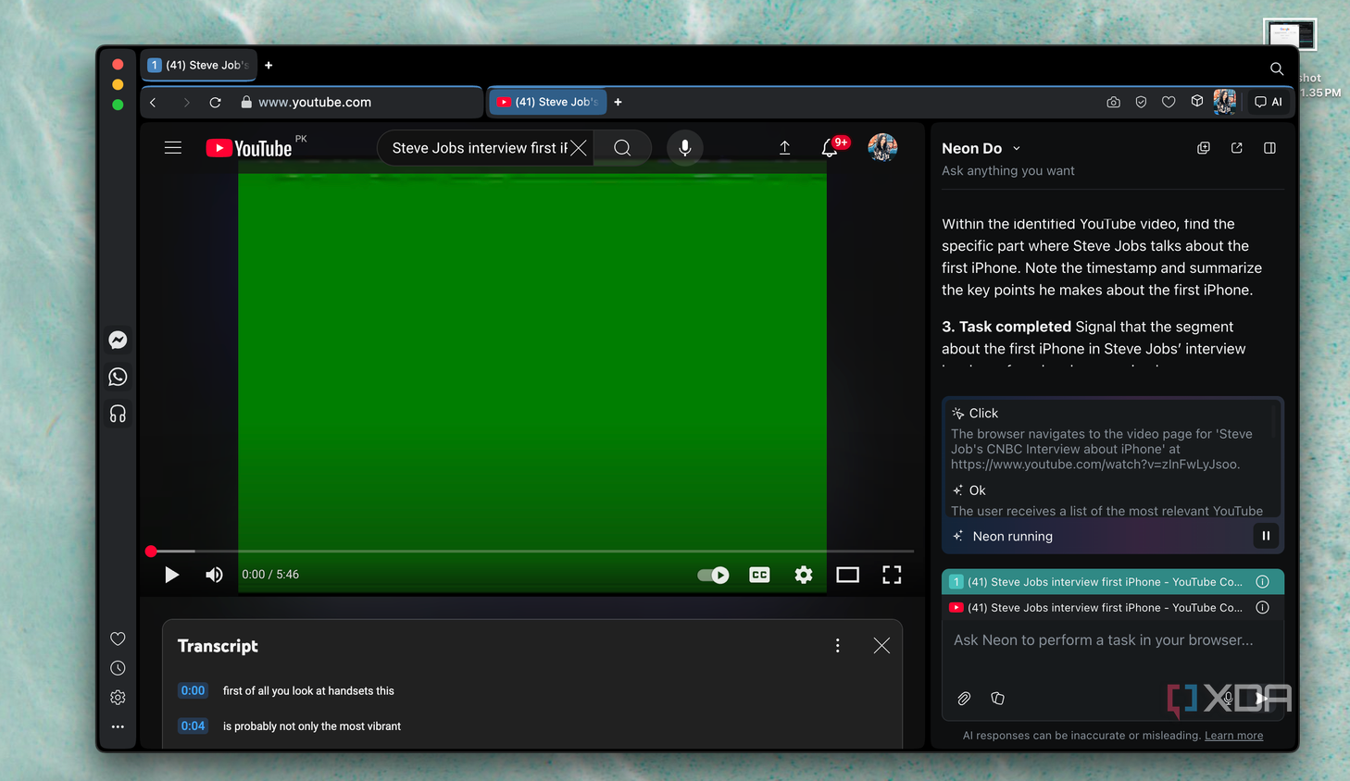Open WhatsApp in the browser sidebar
The image size is (1350, 781).
pos(118,377)
